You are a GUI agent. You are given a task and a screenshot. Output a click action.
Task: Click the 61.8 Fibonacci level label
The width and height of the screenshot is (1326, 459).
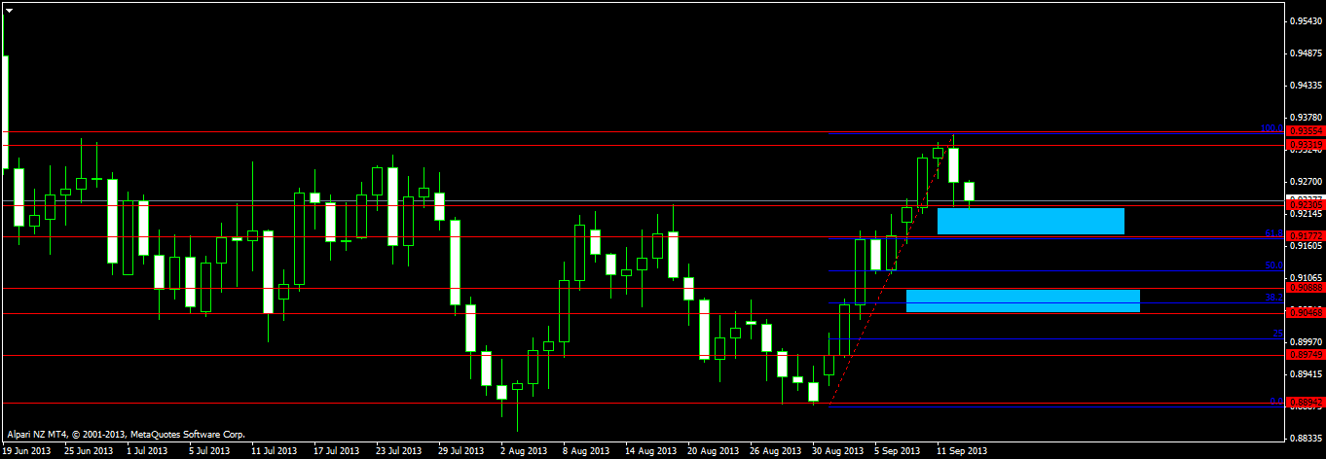(x=1272, y=233)
